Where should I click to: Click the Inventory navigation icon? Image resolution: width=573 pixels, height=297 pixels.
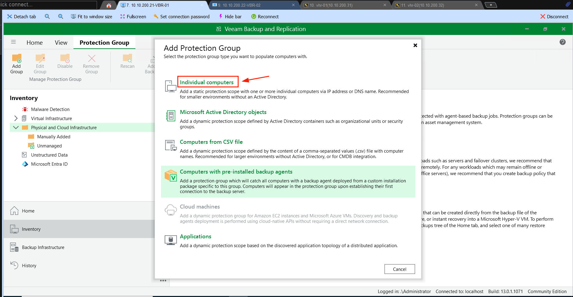click(14, 229)
